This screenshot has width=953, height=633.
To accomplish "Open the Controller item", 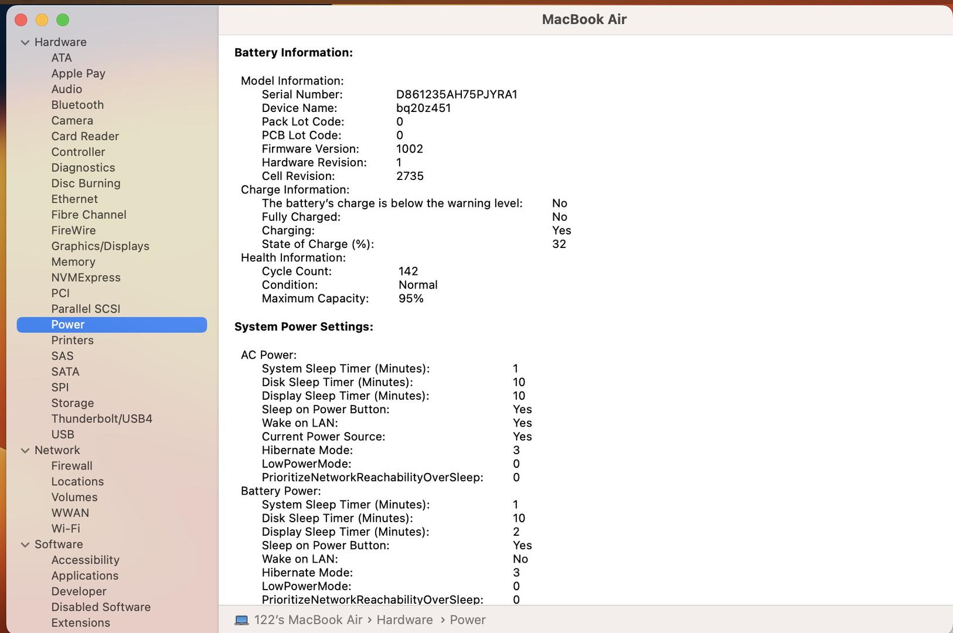I will click(x=78, y=152).
